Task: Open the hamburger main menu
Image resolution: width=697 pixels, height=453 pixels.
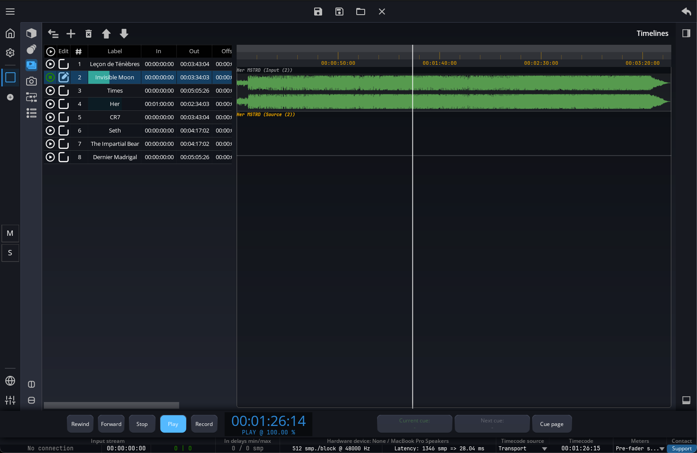Action: [x=10, y=12]
